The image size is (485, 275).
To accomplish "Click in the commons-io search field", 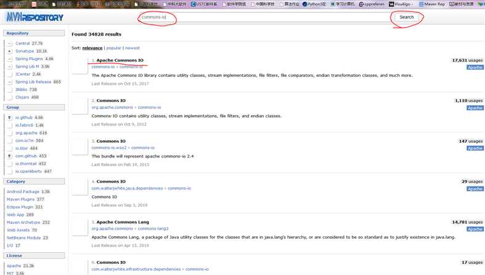I will (x=264, y=17).
